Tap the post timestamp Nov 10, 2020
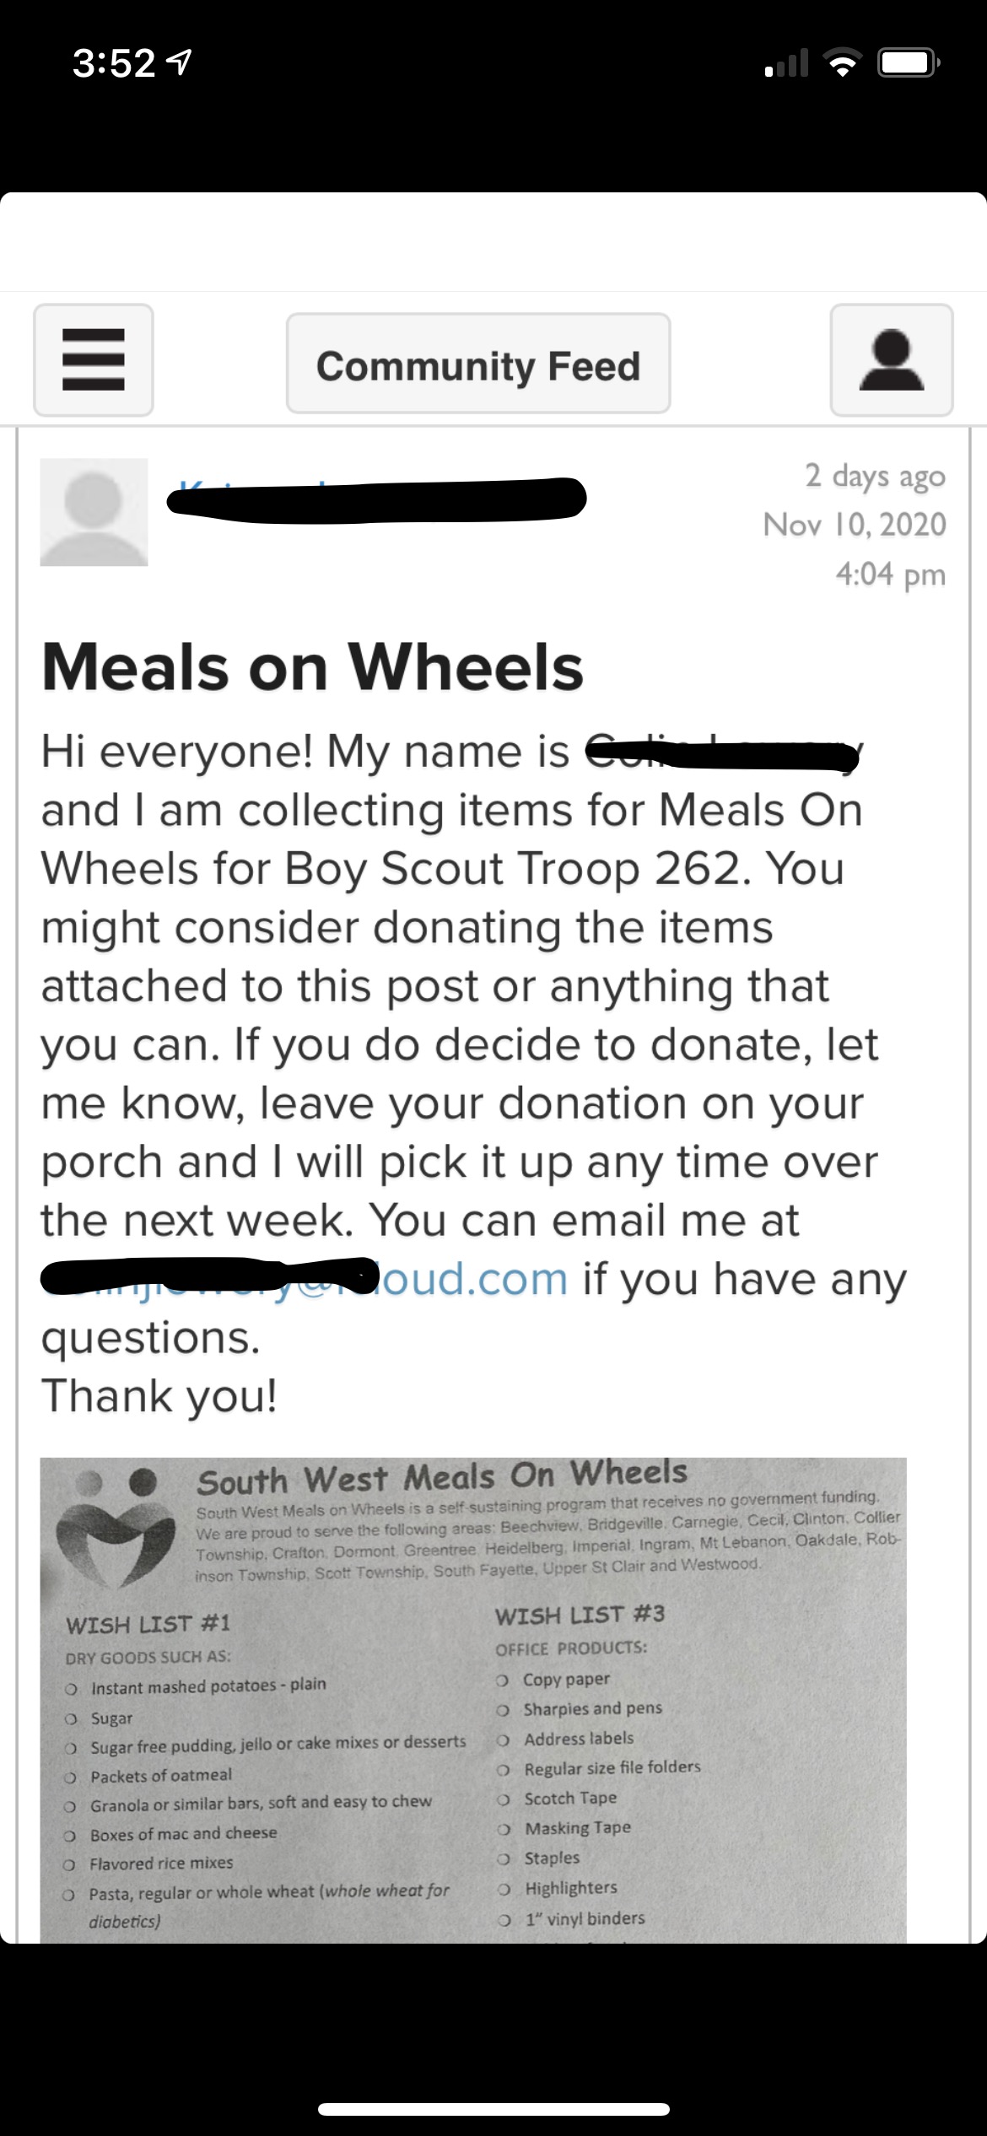Viewport: 987px width, 2136px height. [854, 525]
